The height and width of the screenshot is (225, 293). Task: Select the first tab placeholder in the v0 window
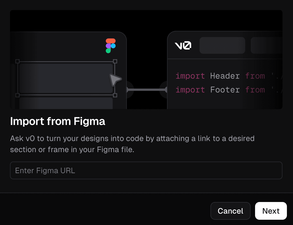pyautogui.click(x=222, y=45)
